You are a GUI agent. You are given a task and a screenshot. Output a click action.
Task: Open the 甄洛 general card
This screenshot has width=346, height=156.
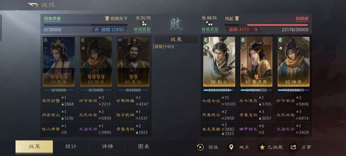pos(59,62)
